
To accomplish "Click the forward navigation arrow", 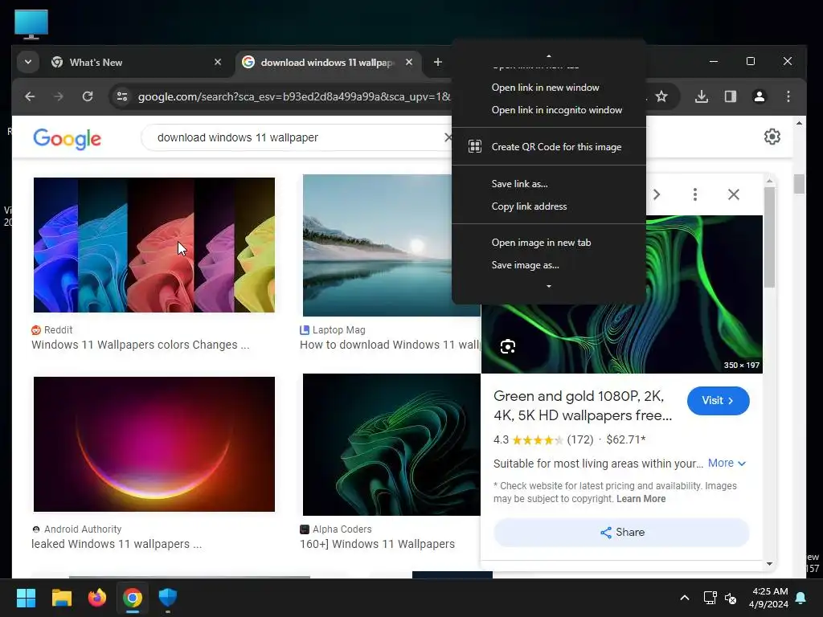I will point(59,96).
